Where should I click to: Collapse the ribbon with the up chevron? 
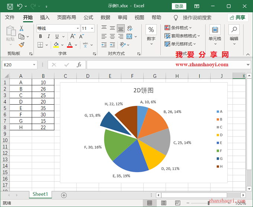pyautogui.click(x=248, y=54)
